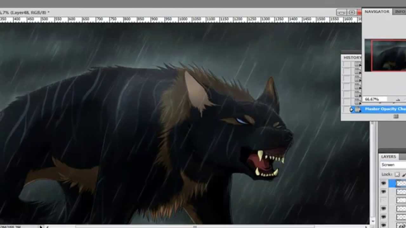
Task: Click the icon at the bottom of History panel
Action: click(x=396, y=117)
